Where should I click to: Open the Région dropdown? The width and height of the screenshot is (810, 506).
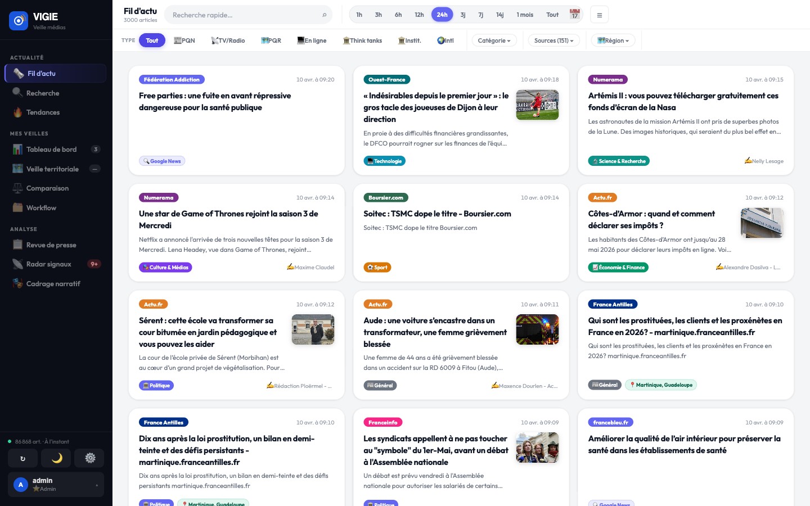click(x=613, y=40)
